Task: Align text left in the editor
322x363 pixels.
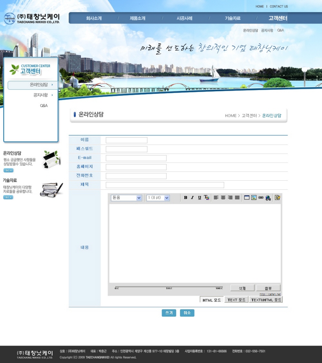Action: point(216,198)
